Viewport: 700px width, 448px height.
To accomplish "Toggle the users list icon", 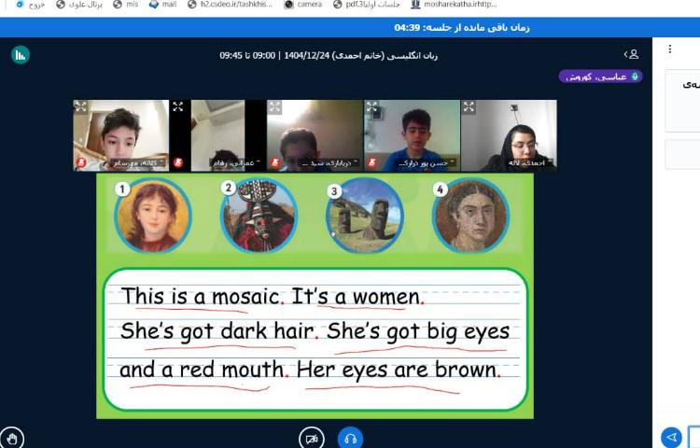I will [631, 54].
